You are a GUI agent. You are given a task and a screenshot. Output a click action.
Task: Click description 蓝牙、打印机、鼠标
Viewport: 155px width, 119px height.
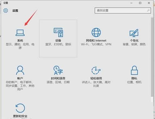tap(58, 44)
